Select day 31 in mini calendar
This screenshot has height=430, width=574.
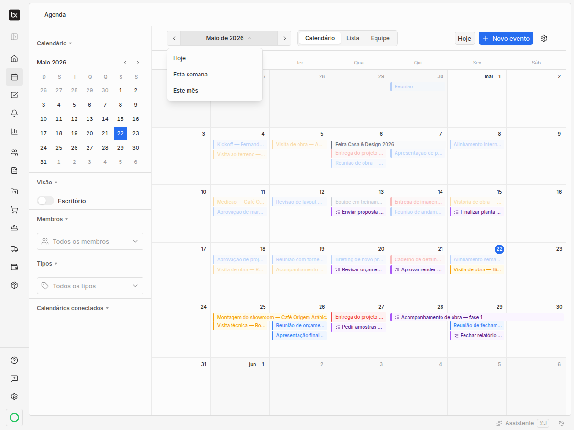(x=44, y=162)
